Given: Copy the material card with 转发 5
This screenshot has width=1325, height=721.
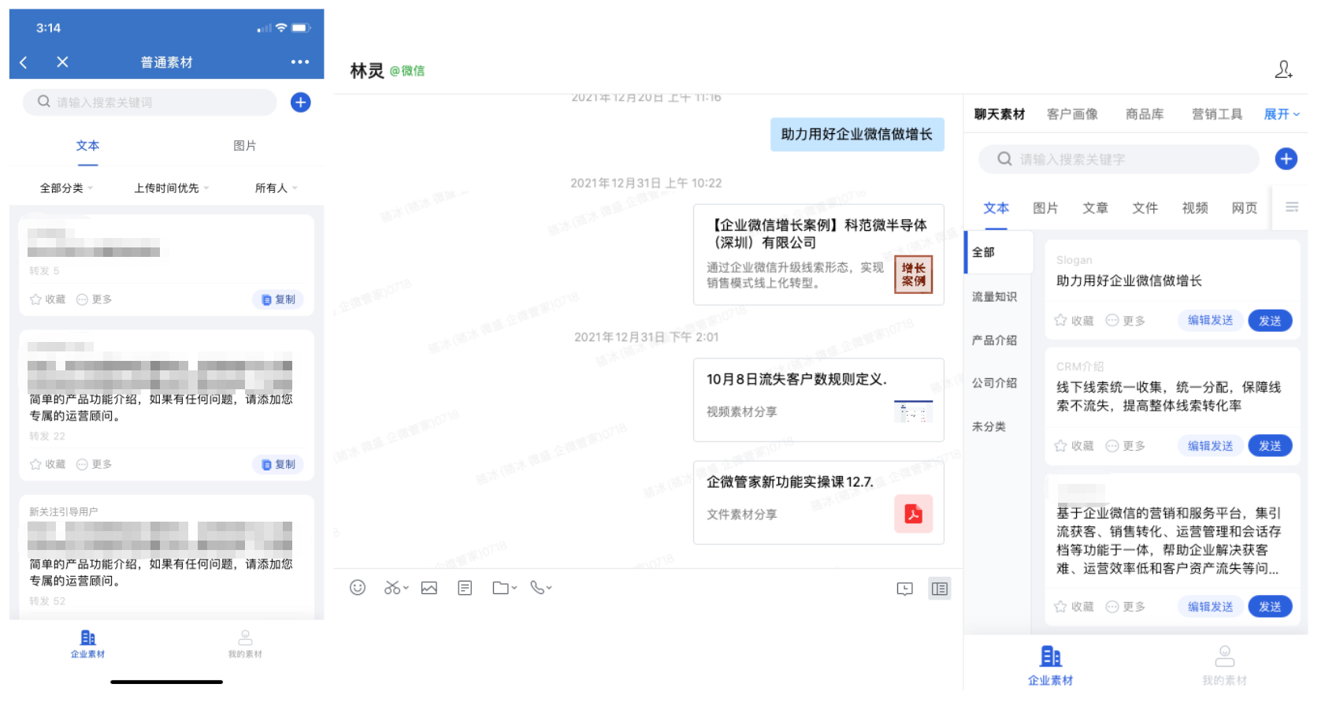Looking at the screenshot, I should (278, 299).
